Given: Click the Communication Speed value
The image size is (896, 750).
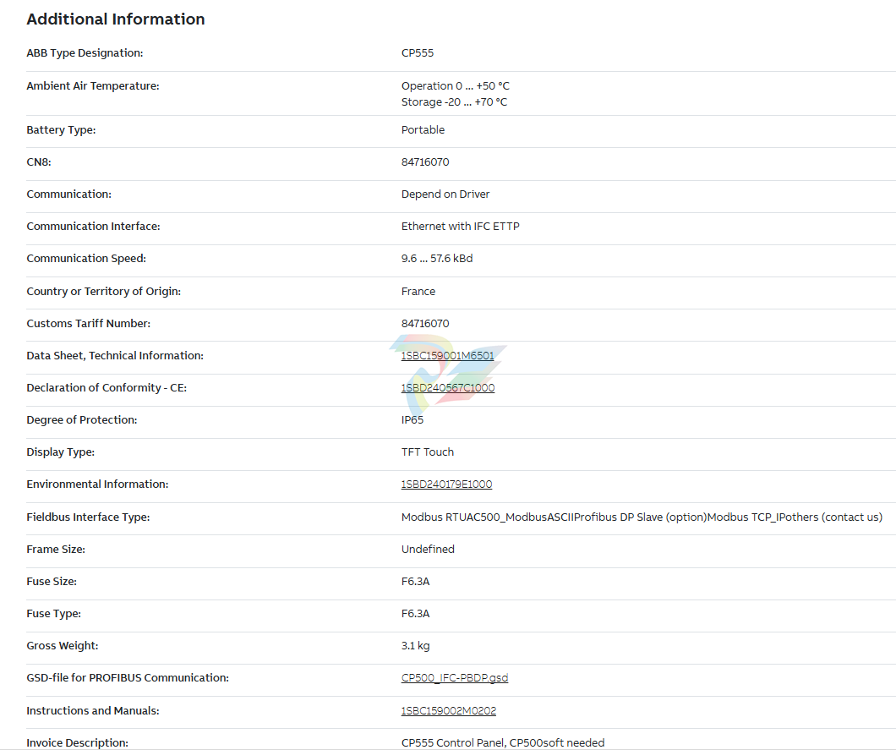Looking at the screenshot, I should pyautogui.click(x=437, y=259).
